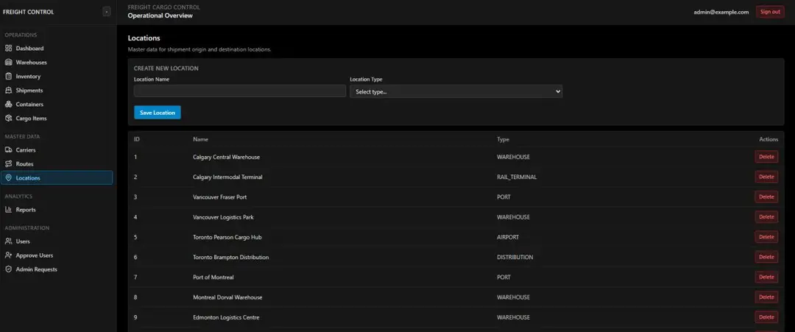Image resolution: width=795 pixels, height=332 pixels.
Task: Open the Inventory menu item
Action: 57,77
